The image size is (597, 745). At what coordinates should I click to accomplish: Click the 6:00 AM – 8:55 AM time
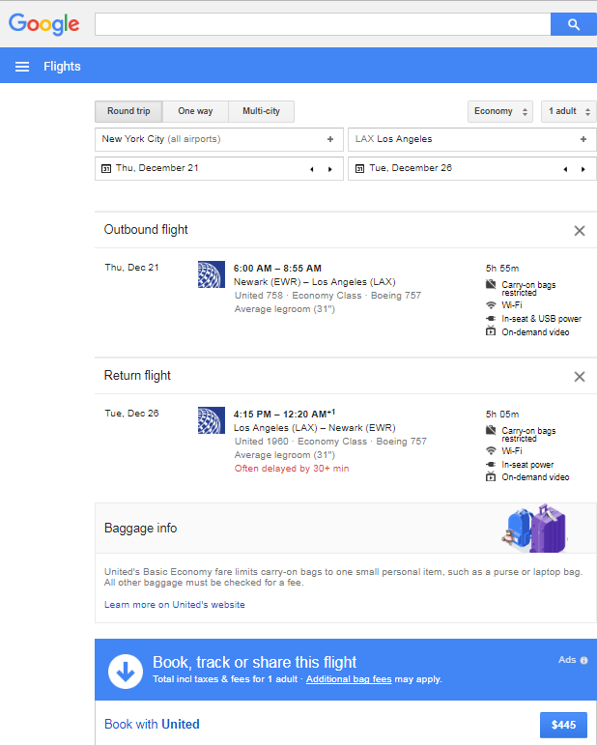[277, 269]
